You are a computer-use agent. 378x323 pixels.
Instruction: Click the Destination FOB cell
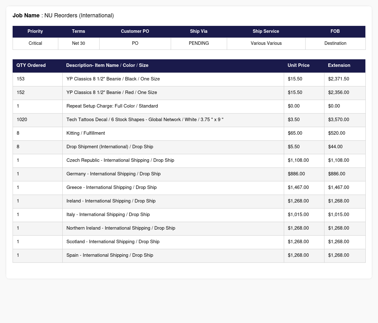335,44
